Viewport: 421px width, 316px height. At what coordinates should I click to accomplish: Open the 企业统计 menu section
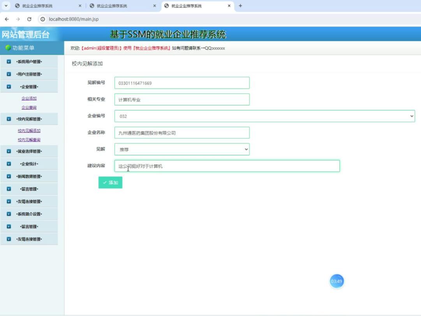(x=29, y=164)
